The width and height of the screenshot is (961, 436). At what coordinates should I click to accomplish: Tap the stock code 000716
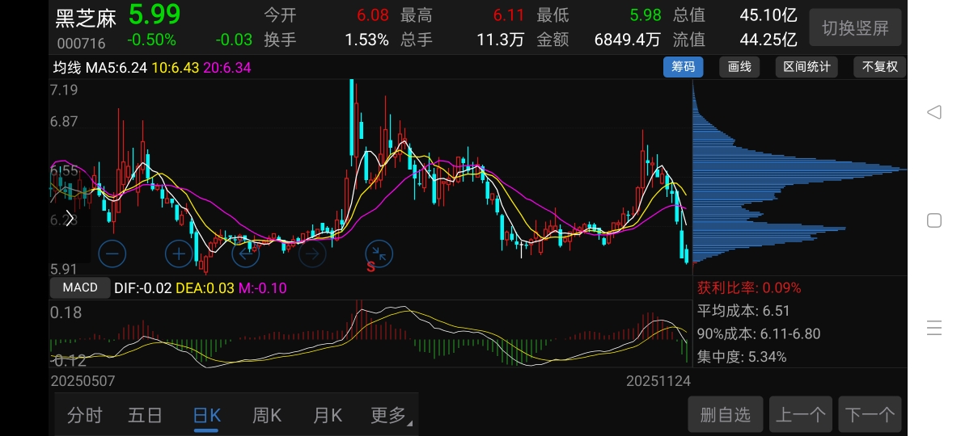click(x=82, y=44)
